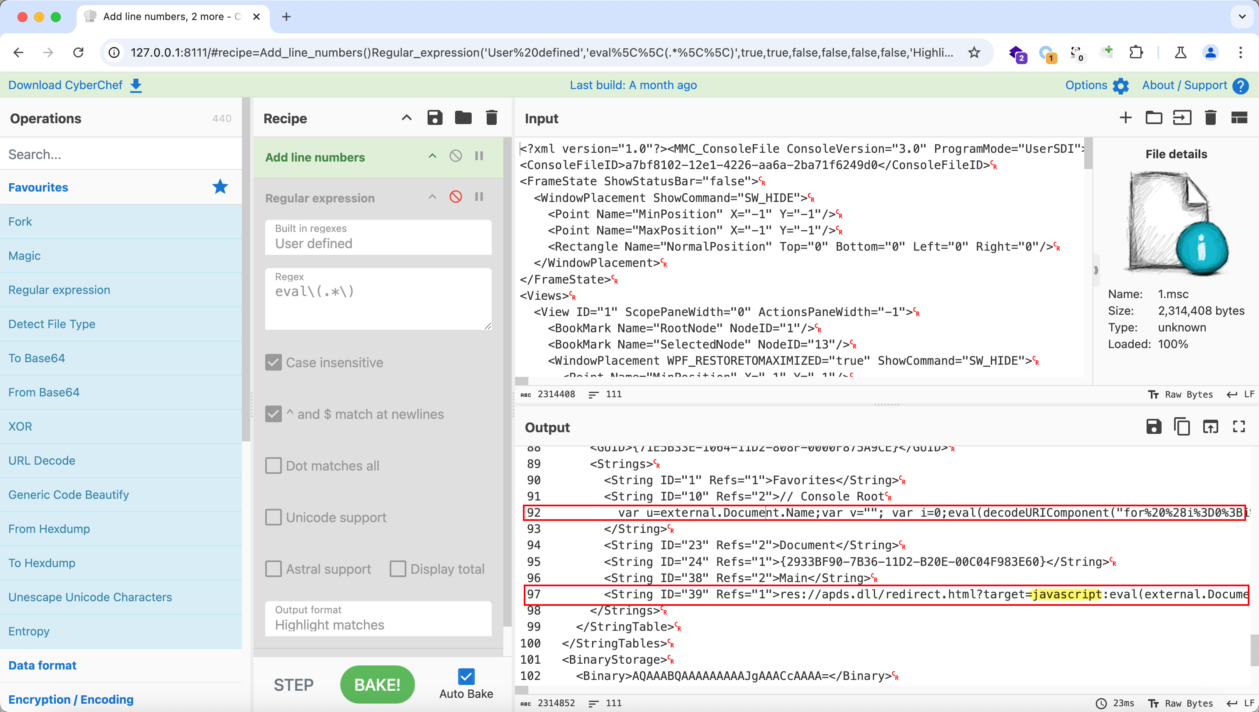Open the Encryption / Encoding category

71,699
